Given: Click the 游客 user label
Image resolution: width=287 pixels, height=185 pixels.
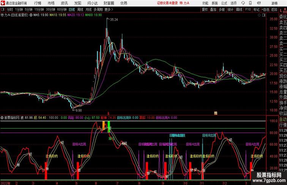Looking at the screenshot, I should (274, 3).
